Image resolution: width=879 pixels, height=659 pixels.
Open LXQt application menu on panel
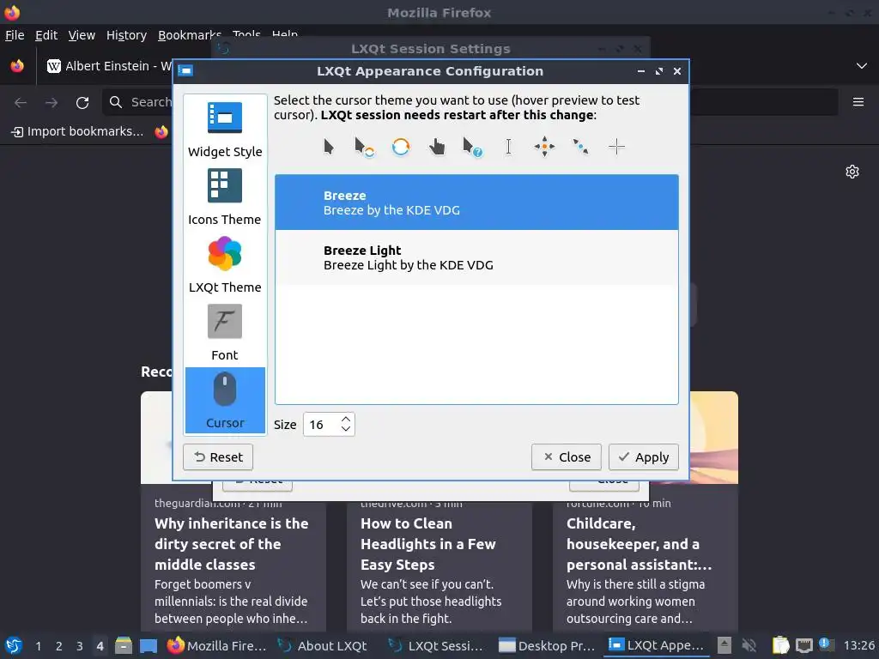point(14,645)
